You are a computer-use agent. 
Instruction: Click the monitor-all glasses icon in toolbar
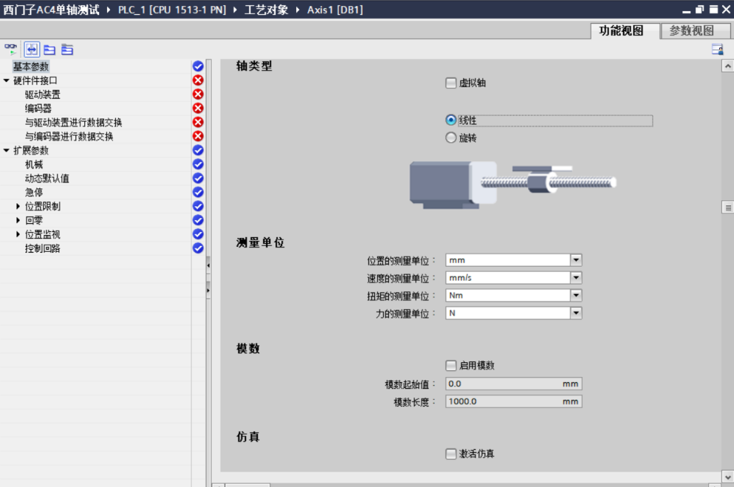(10, 49)
